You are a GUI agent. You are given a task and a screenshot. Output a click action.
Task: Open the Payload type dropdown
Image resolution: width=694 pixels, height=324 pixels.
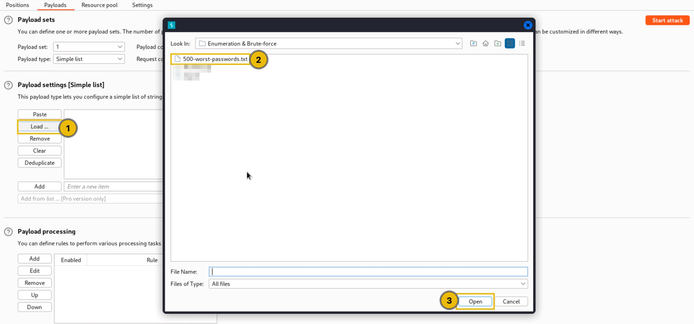pos(89,59)
